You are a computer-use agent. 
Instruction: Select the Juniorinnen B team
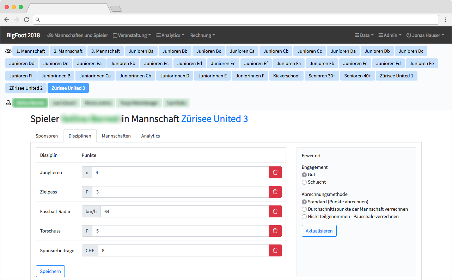click(56, 76)
